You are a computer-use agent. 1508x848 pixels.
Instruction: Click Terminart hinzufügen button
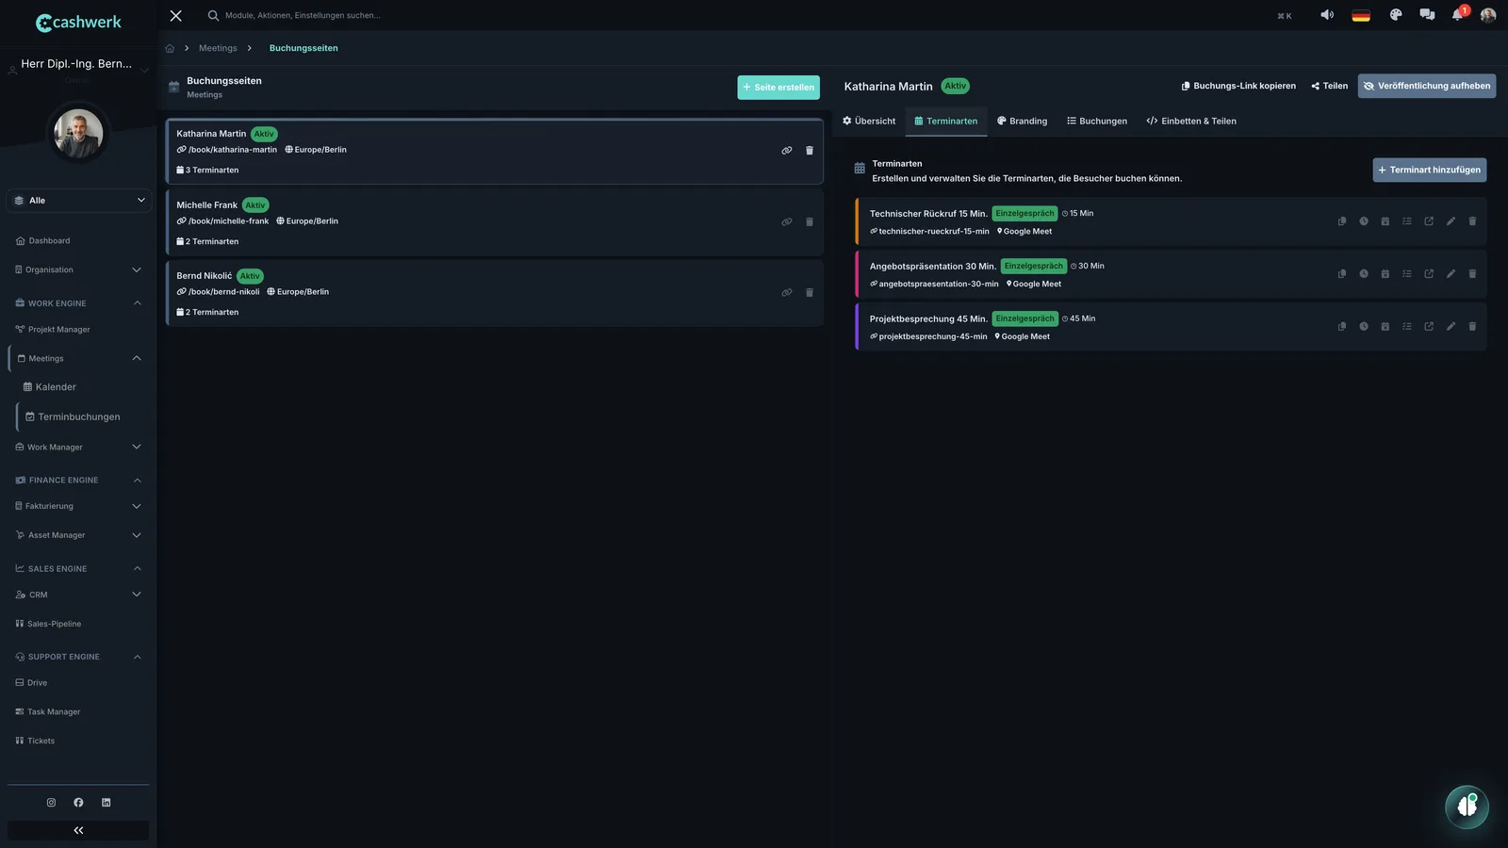tap(1430, 171)
